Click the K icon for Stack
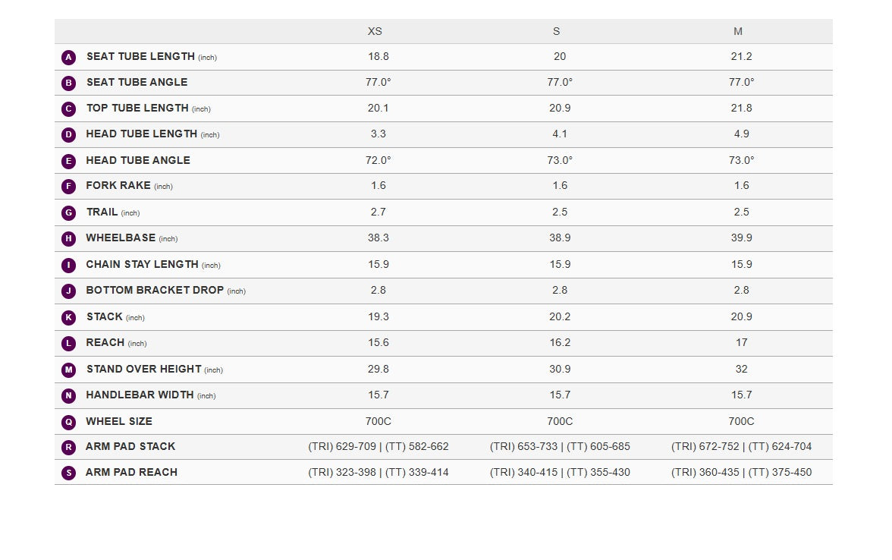 (69, 317)
